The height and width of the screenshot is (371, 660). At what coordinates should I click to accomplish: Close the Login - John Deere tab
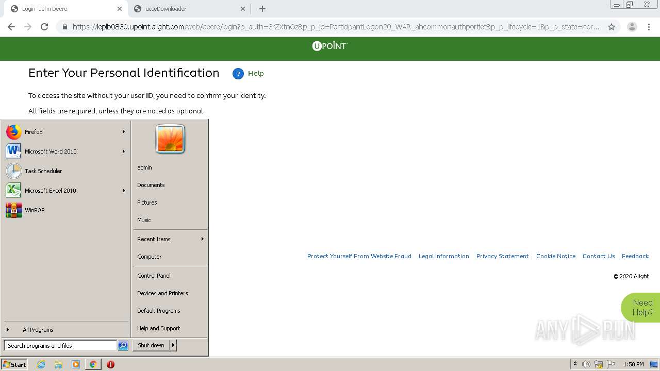coord(120,9)
